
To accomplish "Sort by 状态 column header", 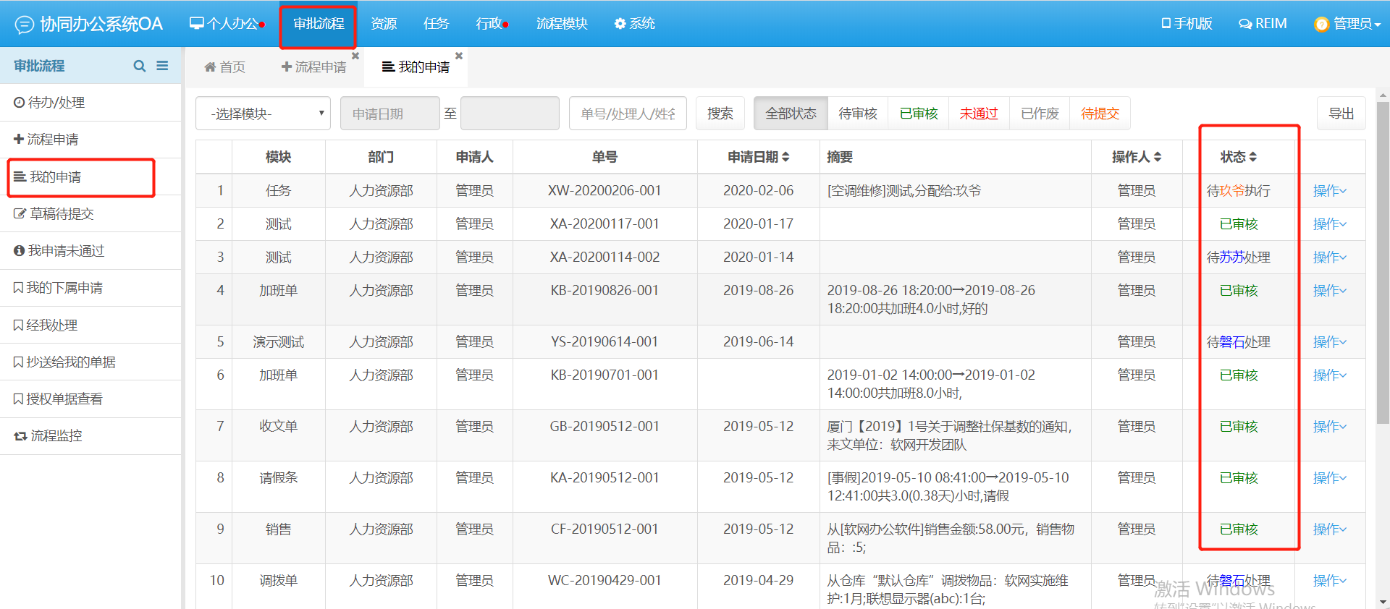I will [1239, 157].
